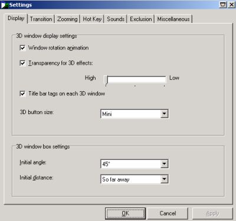Open the Exclusion tab

click(x=141, y=19)
